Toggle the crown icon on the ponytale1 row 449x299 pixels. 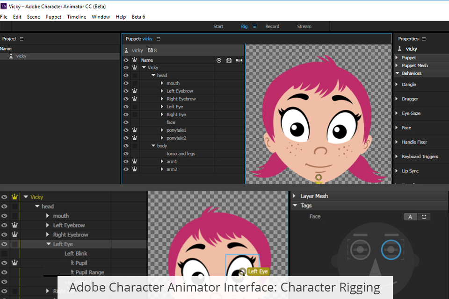[x=135, y=130]
